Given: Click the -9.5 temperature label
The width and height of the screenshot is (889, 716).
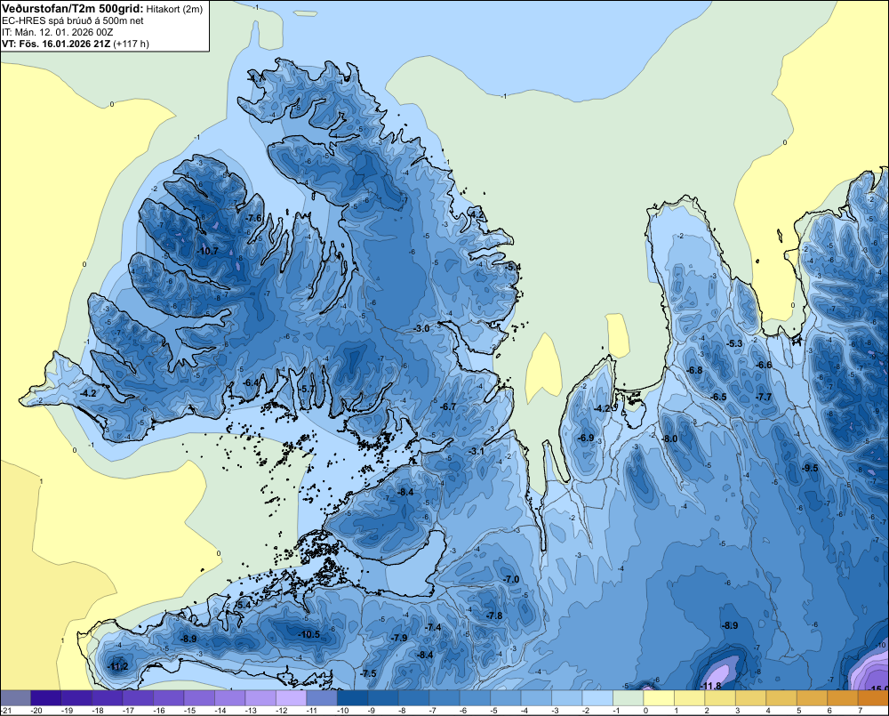Looking at the screenshot, I should (811, 468).
